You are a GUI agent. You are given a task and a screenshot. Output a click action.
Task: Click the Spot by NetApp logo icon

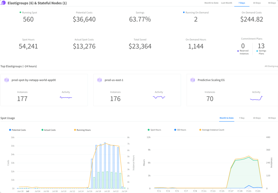coord(3,3)
